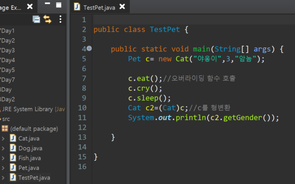Image resolution: width=295 pixels, height=184 pixels.
Task: Click the main method name in code
Action: point(202,49)
